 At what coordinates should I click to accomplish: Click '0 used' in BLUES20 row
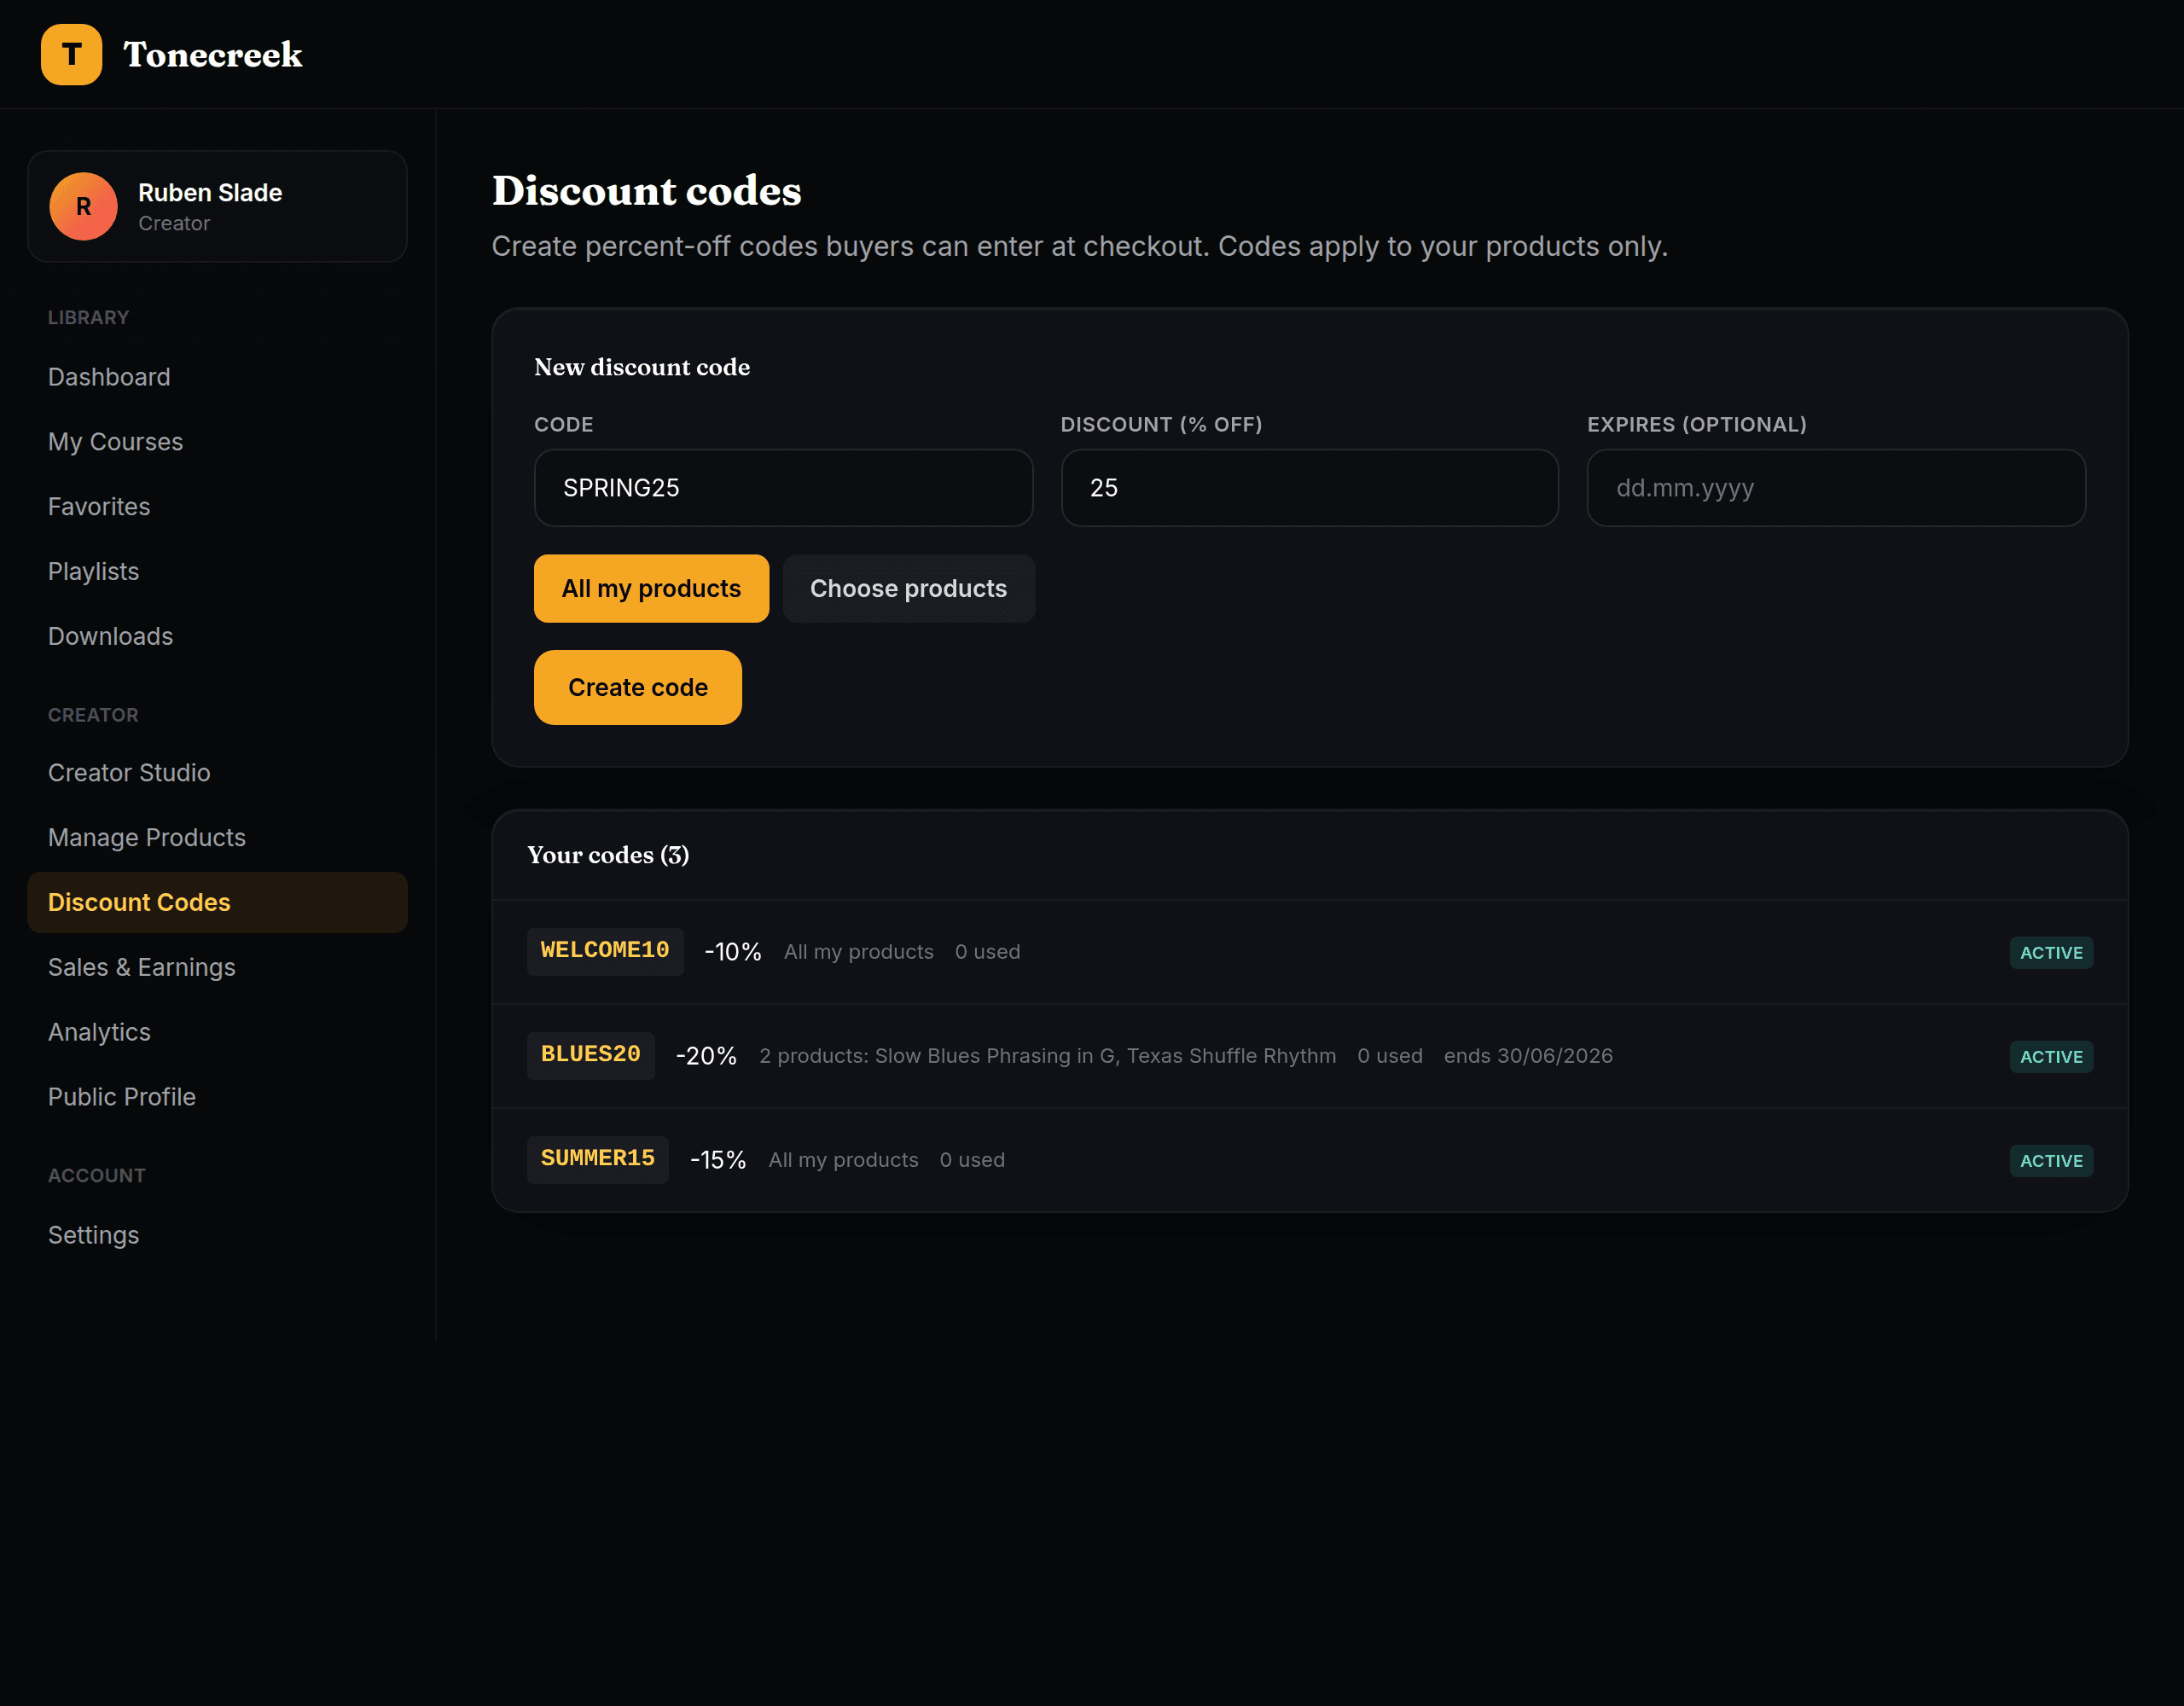(x=1390, y=1056)
